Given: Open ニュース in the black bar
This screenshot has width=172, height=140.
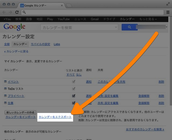Looking at the screenshot, I should tap(80, 19).
